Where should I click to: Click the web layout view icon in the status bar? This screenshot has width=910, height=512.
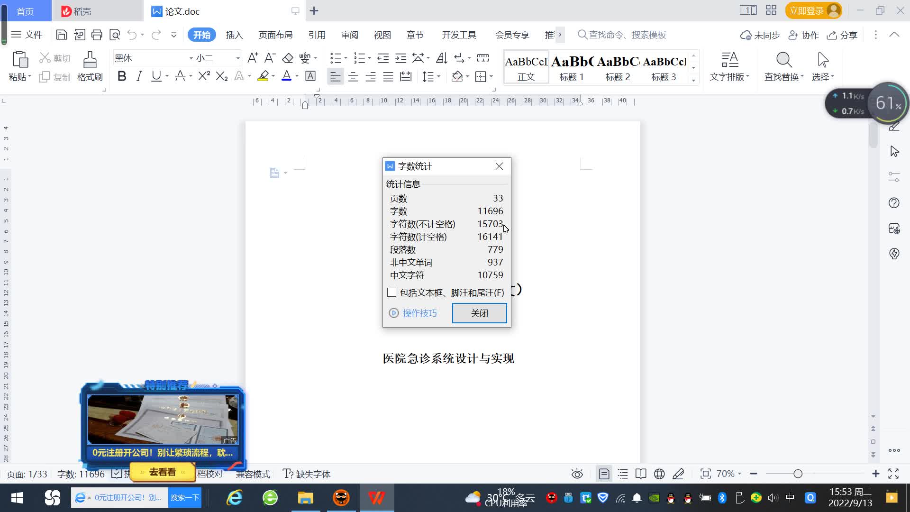(659, 474)
